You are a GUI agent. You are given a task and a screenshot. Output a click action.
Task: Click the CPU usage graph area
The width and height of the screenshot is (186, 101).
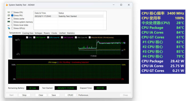69,72
